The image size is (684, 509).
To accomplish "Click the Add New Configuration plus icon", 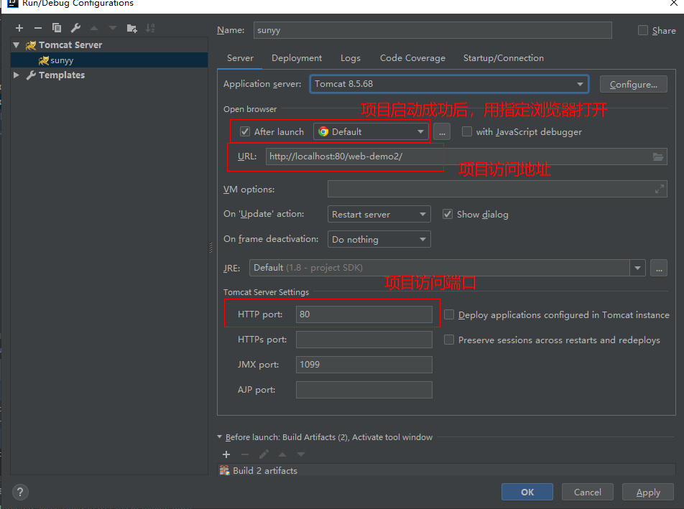I will (19, 28).
